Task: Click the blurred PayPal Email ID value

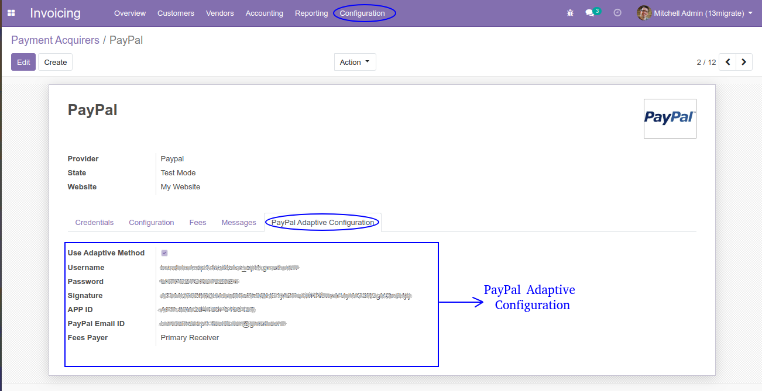Action: coord(223,324)
